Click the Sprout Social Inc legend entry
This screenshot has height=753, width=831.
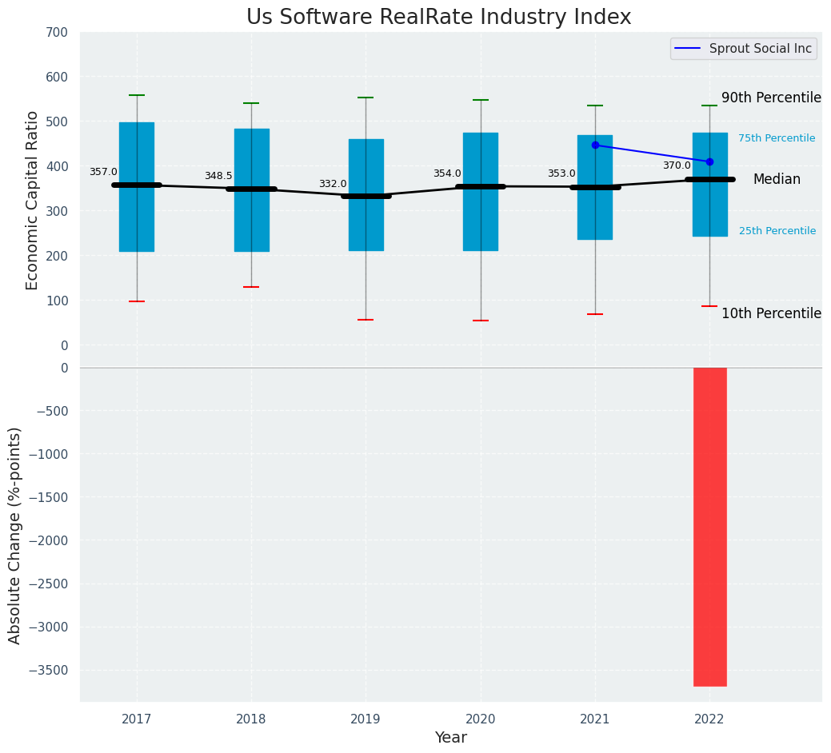coord(743,49)
